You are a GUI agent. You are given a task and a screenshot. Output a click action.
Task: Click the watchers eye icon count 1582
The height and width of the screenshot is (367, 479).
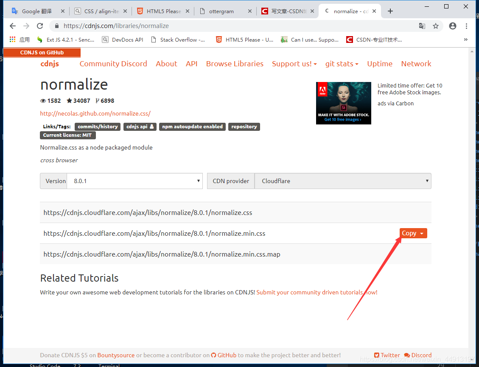(x=50, y=101)
